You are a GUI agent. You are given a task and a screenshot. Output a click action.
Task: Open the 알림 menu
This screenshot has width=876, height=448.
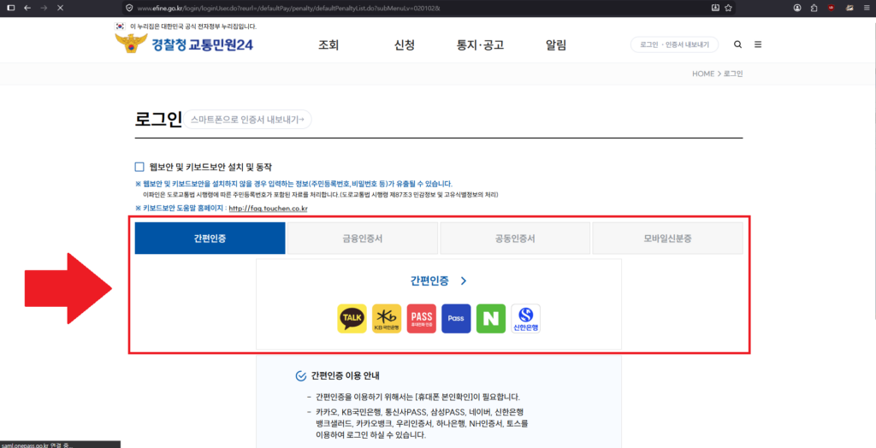click(x=556, y=45)
